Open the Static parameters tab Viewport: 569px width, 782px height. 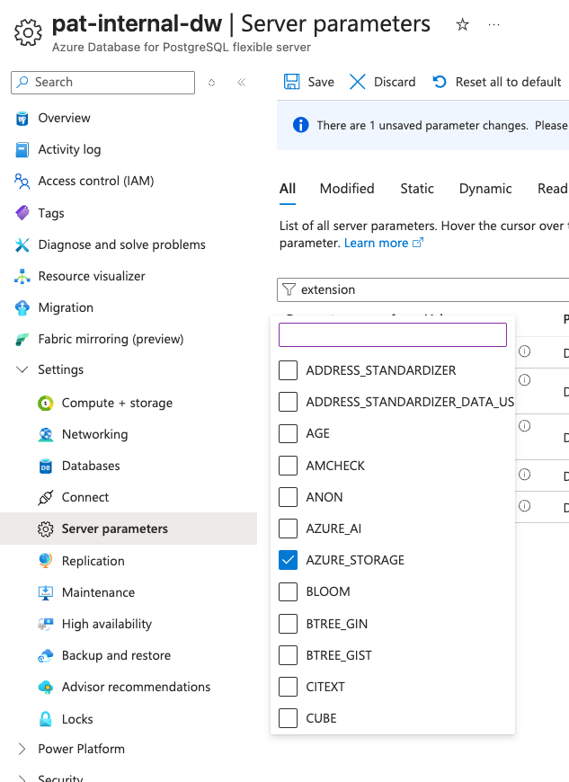point(417,189)
